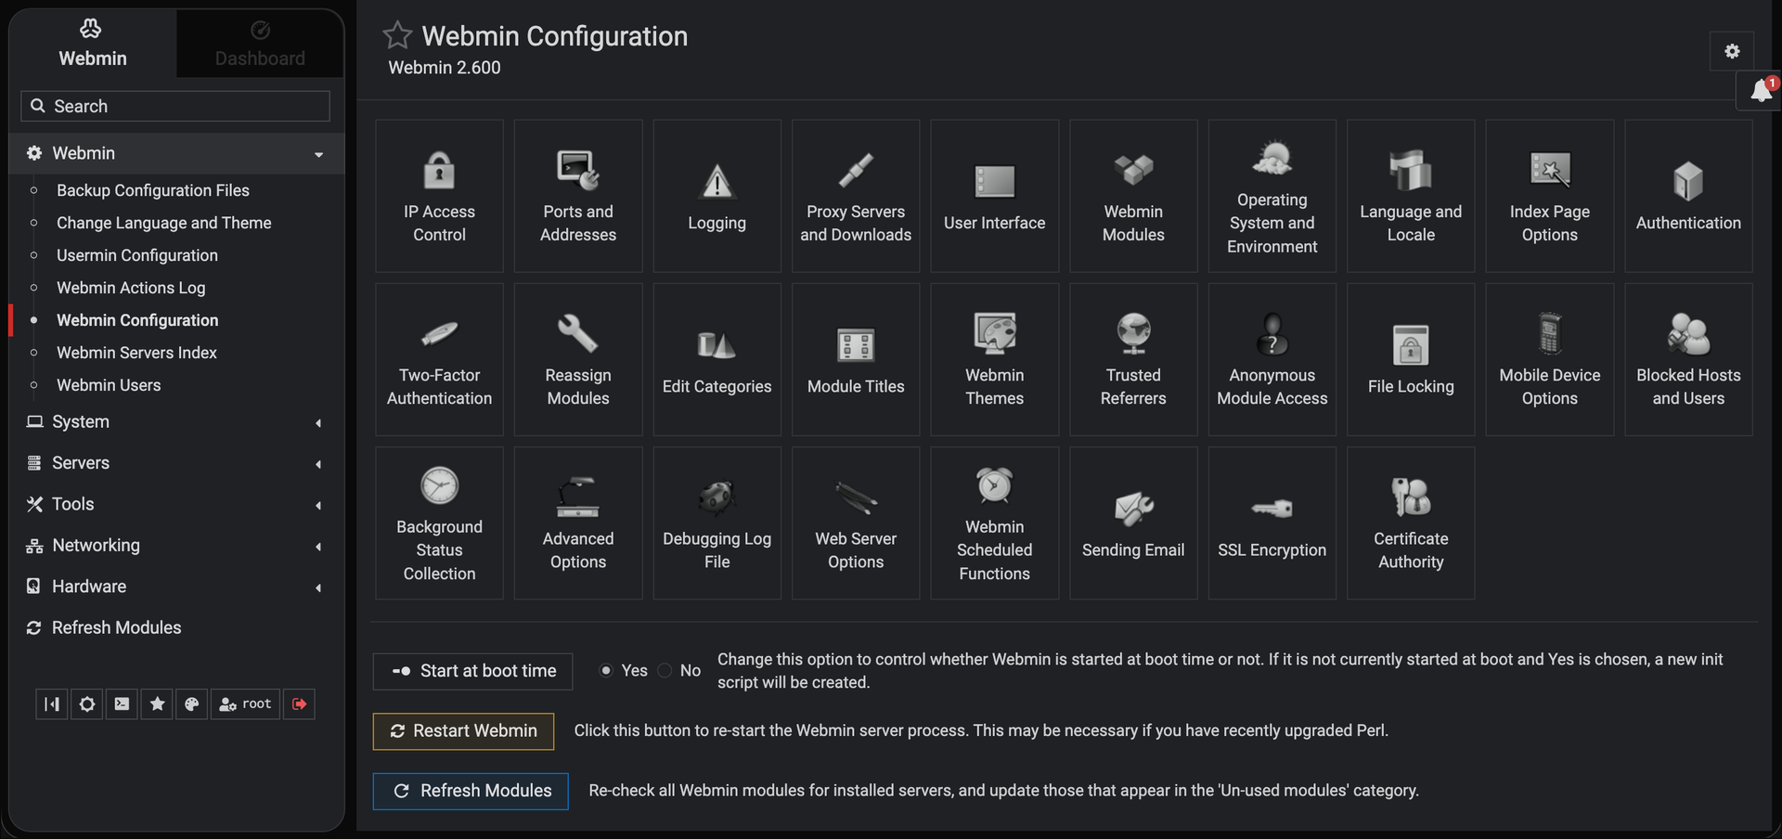Open the Logging configuration icon
Viewport: 1782px width, 839px height.
pos(717,196)
